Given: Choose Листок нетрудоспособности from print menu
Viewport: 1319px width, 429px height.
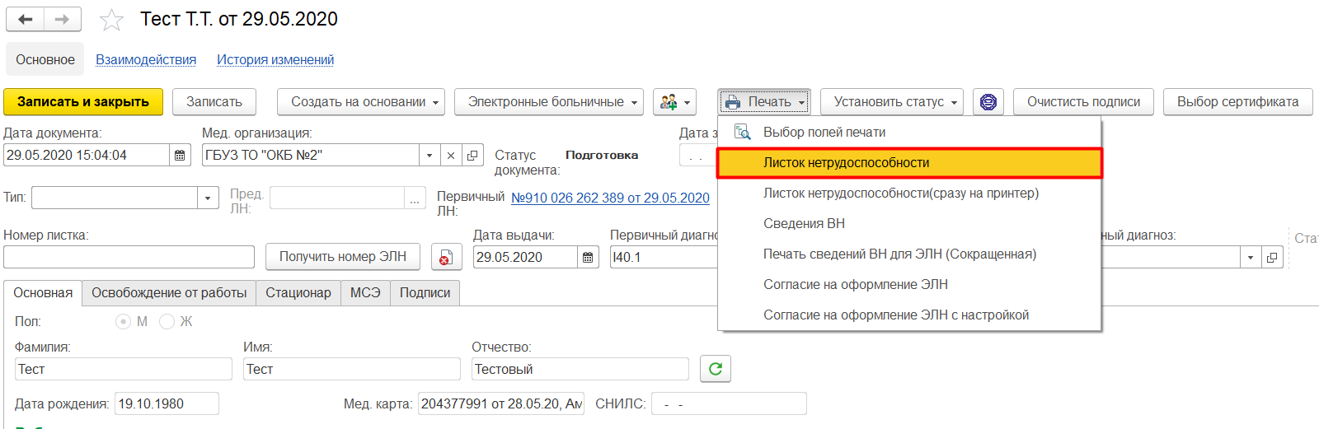Looking at the screenshot, I should click(x=846, y=163).
